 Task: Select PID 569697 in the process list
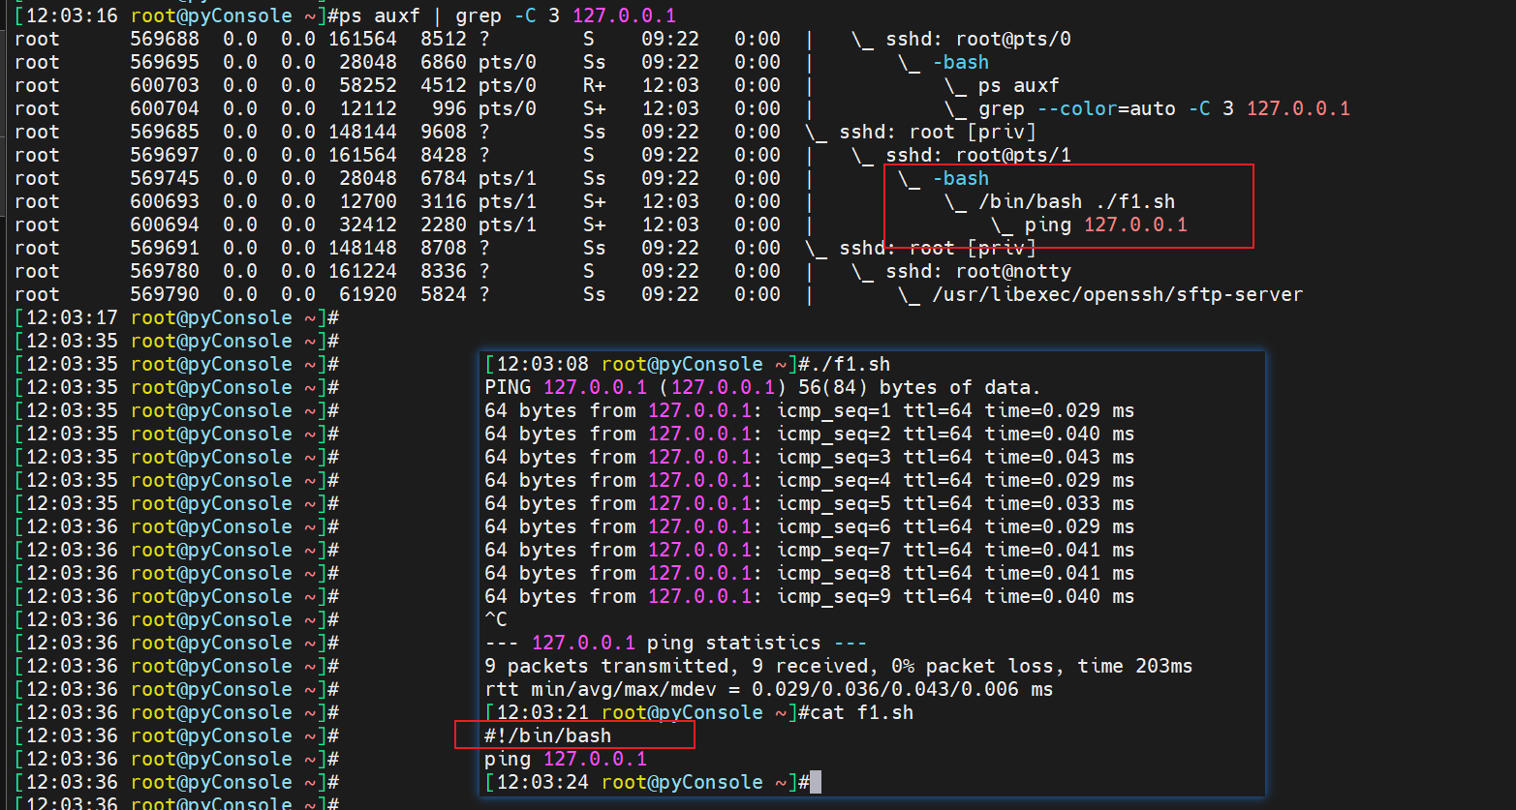165,155
